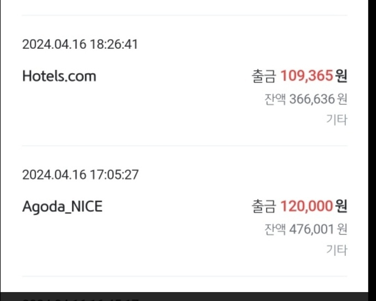Open the Agoda_NICE transaction entry

point(62,207)
